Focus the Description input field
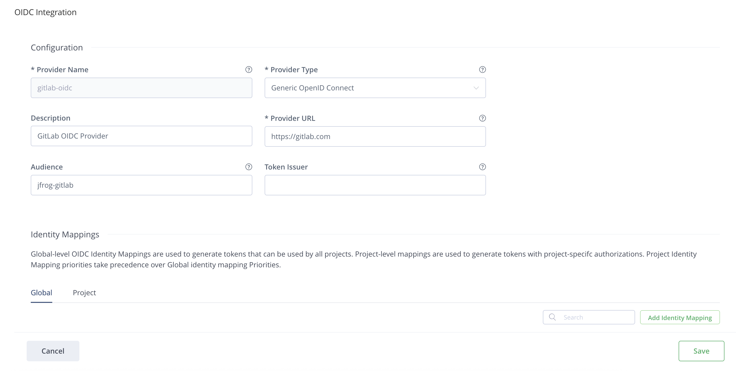The image size is (736, 371). click(141, 136)
